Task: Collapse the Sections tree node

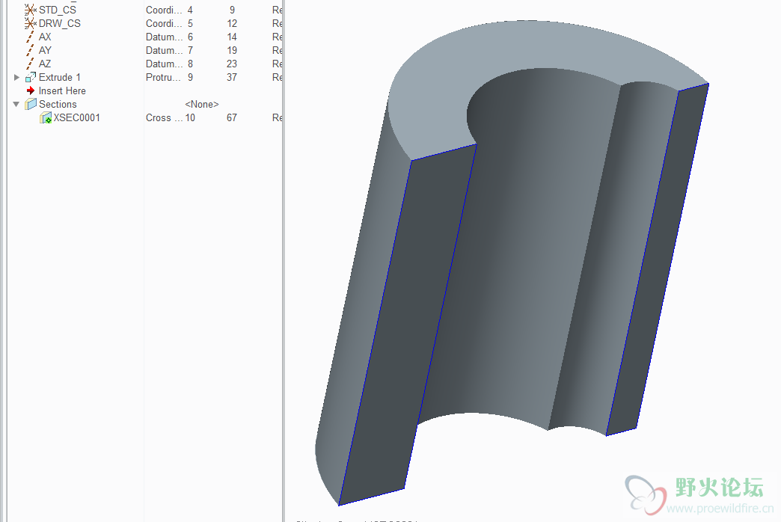Action: 16,104
